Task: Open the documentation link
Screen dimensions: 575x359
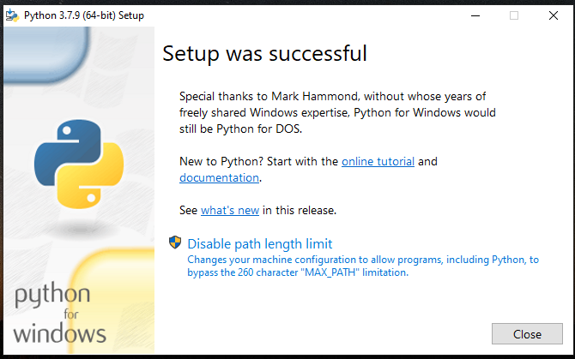Action: coord(219,177)
